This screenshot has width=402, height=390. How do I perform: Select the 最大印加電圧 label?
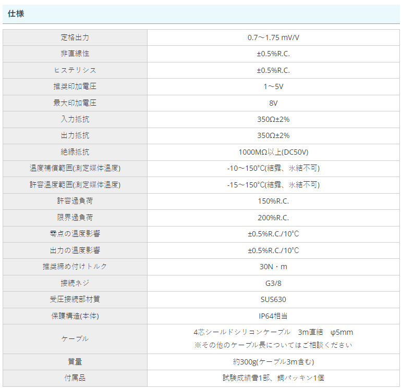point(75,103)
